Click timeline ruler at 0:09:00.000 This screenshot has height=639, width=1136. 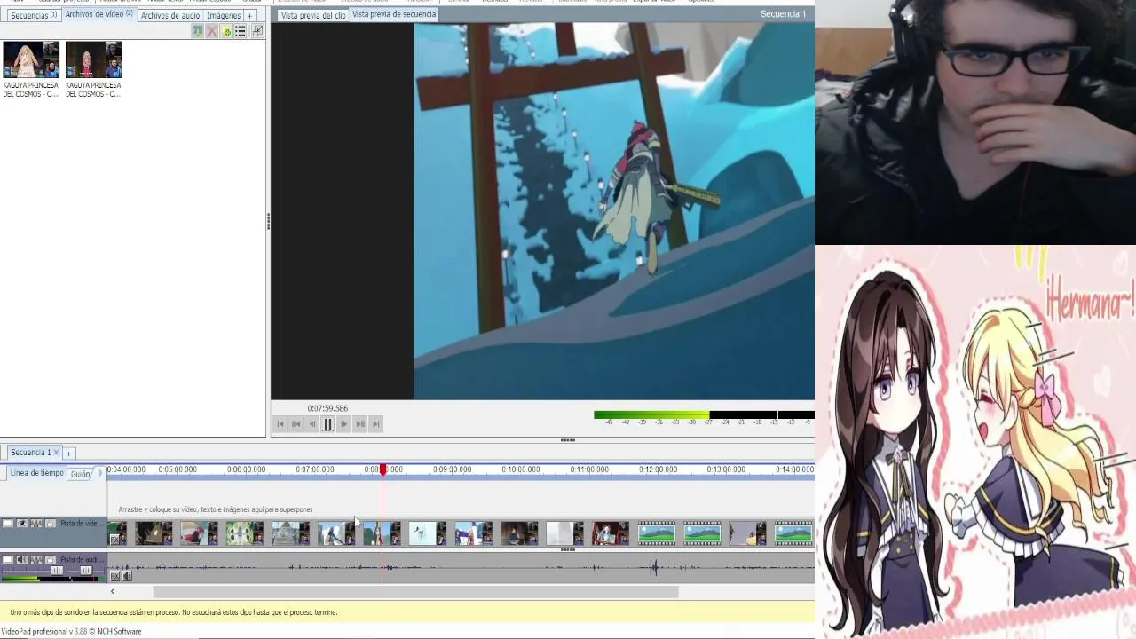coord(452,469)
